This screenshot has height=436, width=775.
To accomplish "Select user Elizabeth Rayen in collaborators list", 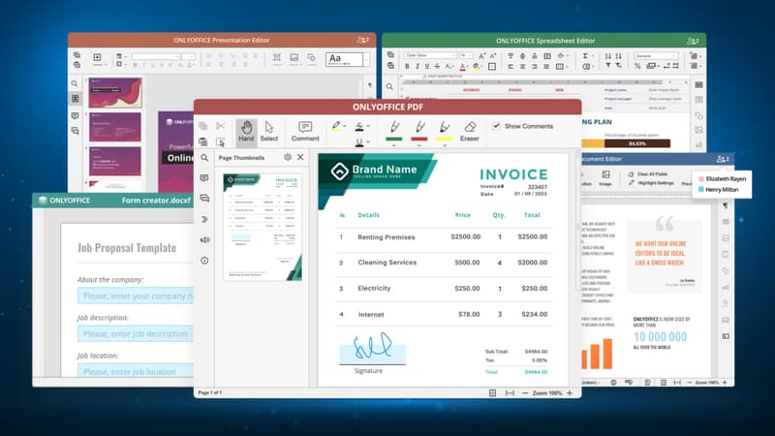I will [722, 179].
